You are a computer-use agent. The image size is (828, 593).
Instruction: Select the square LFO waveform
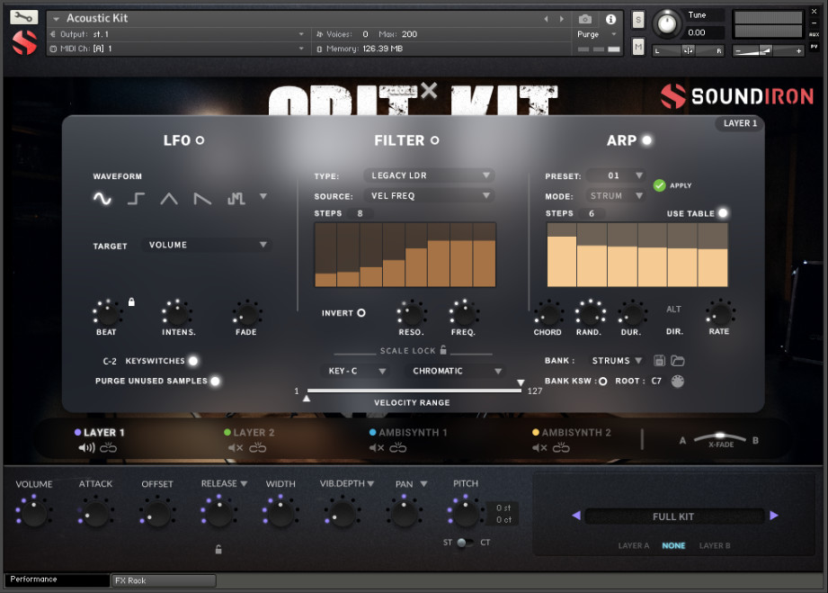click(136, 199)
